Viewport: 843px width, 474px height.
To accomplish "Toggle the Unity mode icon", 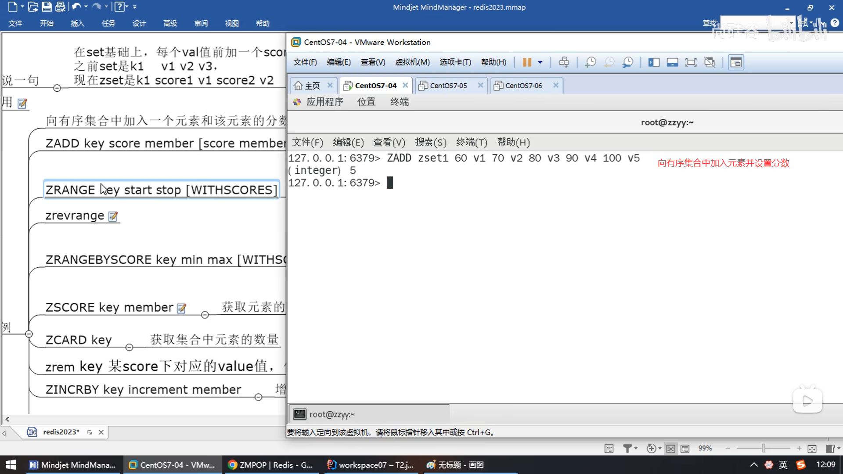I will [x=710, y=62].
